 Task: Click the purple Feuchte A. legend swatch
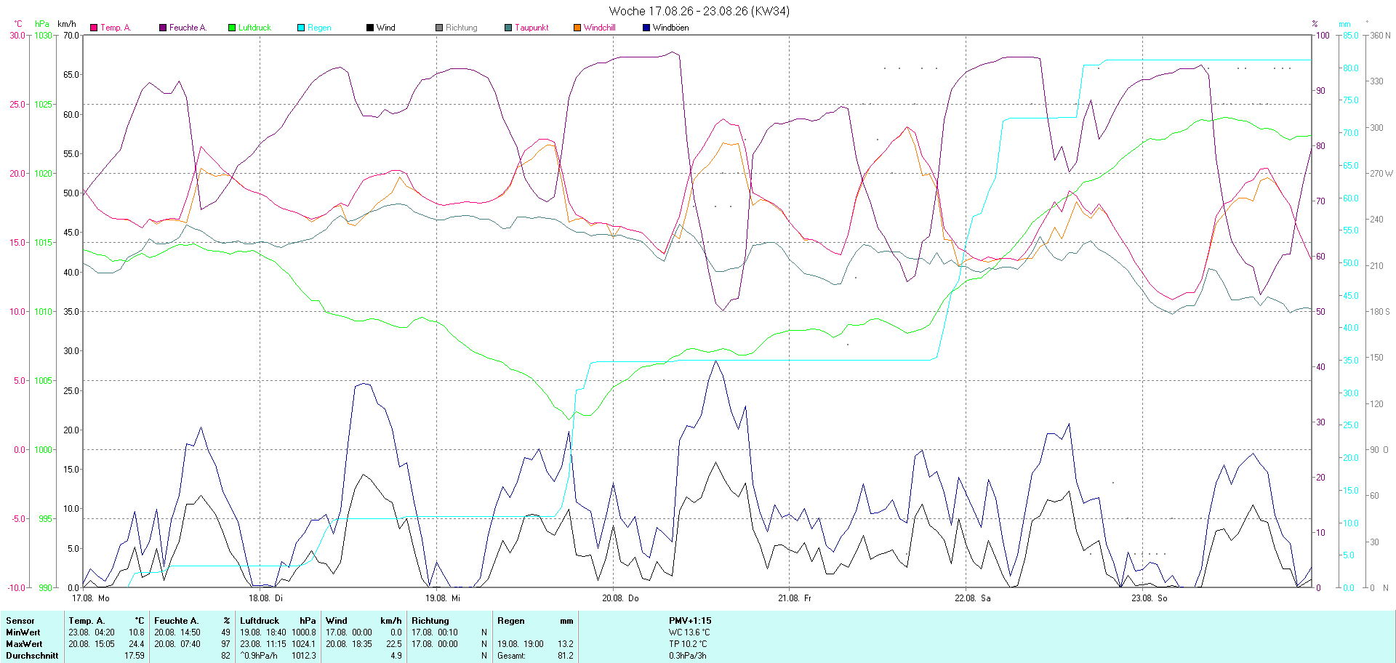pyautogui.click(x=163, y=28)
